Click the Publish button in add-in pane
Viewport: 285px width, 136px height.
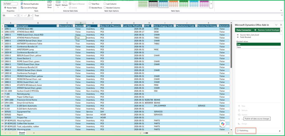(x=243, y=115)
